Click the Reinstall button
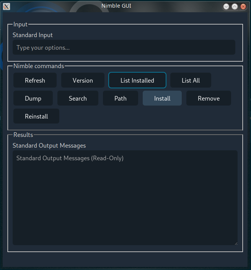Viewport: 251px width, 270px height. [x=36, y=116]
